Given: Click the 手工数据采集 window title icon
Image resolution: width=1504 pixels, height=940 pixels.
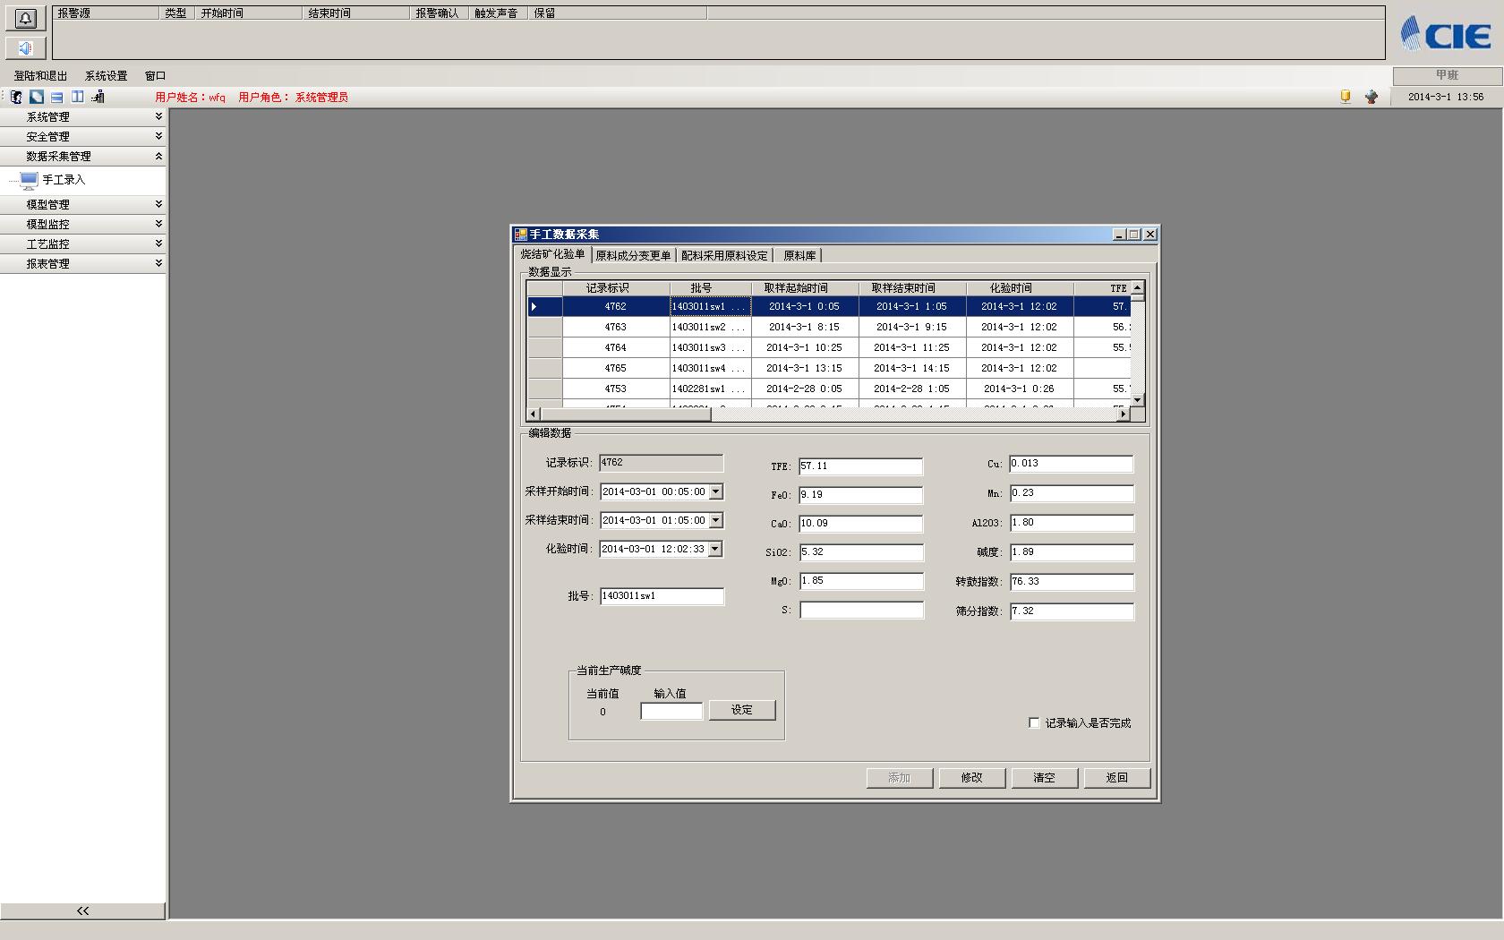Looking at the screenshot, I should click(520, 235).
